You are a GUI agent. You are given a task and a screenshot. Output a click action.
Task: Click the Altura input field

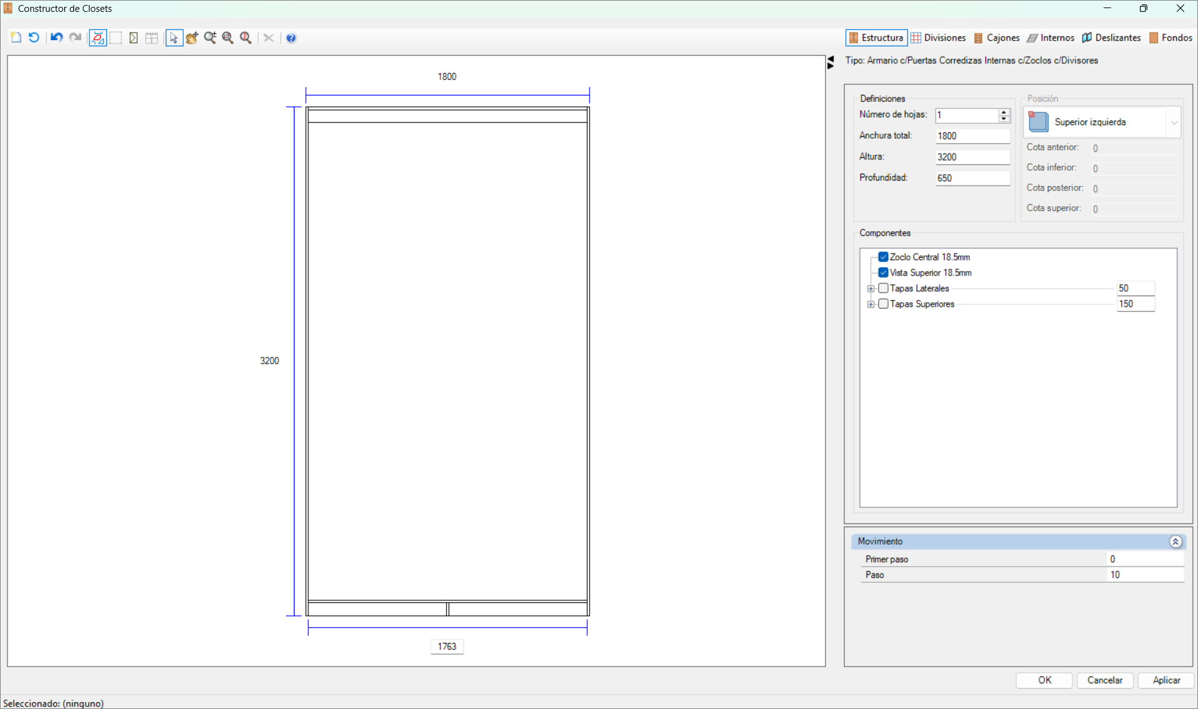[972, 157]
